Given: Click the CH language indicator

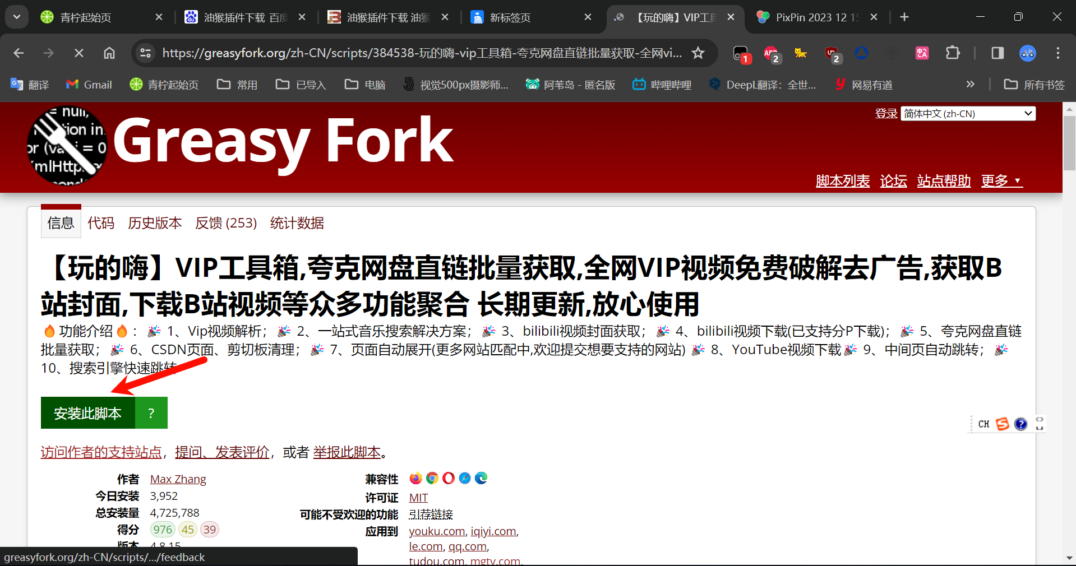Looking at the screenshot, I should (x=983, y=424).
